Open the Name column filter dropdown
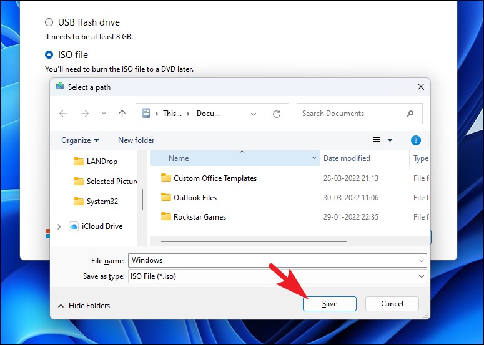The height and width of the screenshot is (345, 484). pos(314,158)
